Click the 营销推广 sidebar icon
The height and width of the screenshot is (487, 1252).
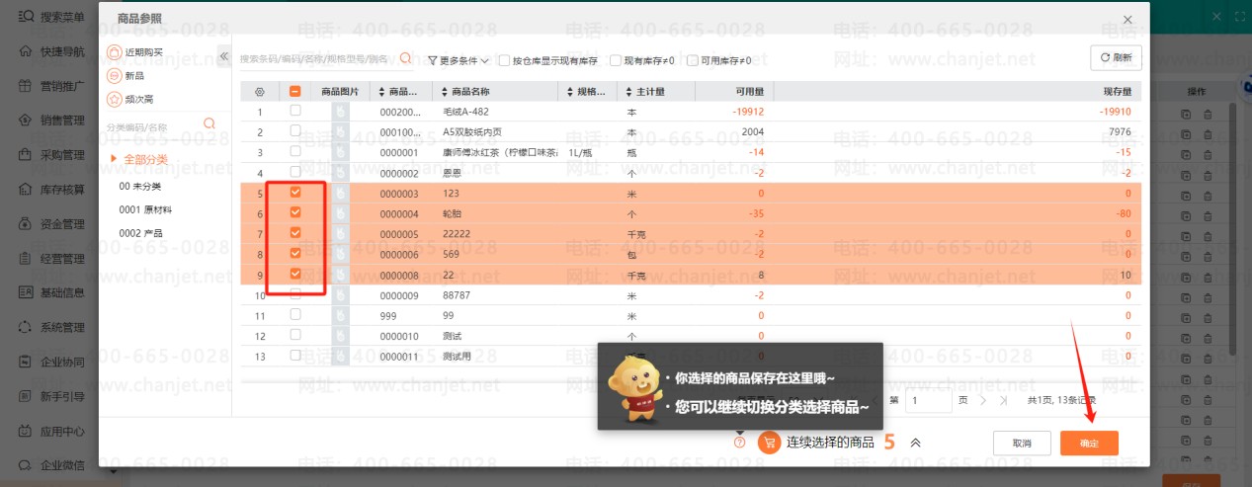tap(27, 86)
